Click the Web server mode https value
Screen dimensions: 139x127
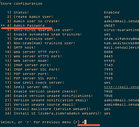(109, 61)
